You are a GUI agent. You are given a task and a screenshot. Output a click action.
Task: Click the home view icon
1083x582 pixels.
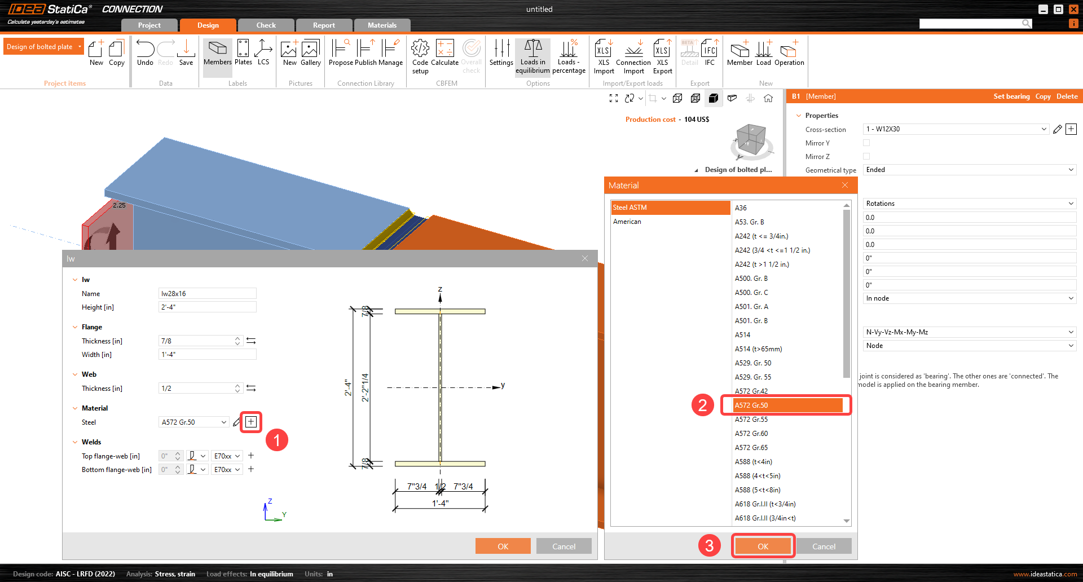(768, 98)
